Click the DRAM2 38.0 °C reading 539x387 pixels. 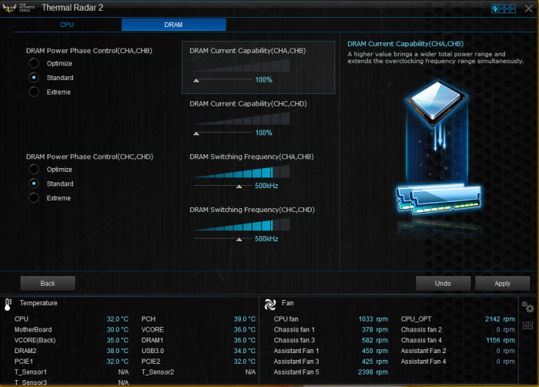point(117,351)
